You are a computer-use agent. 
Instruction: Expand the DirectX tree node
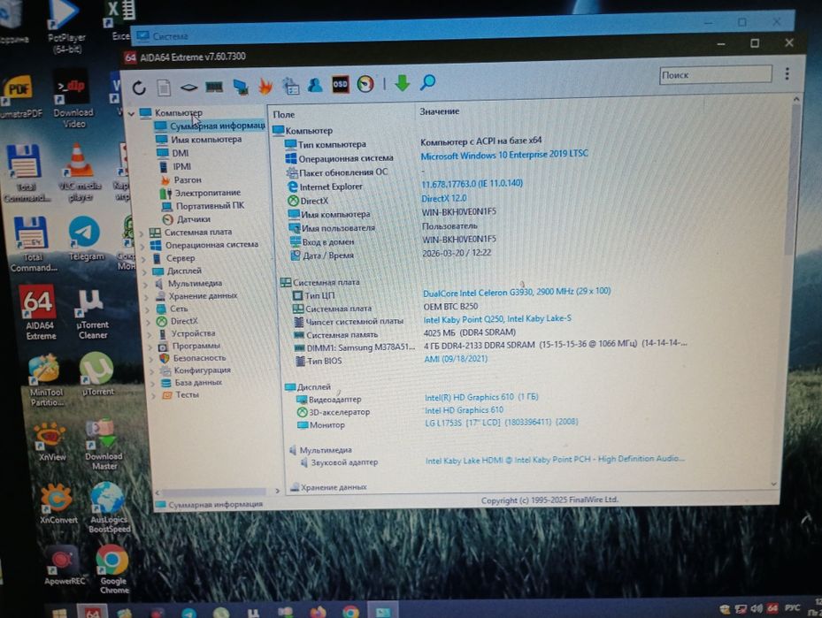click(x=149, y=322)
